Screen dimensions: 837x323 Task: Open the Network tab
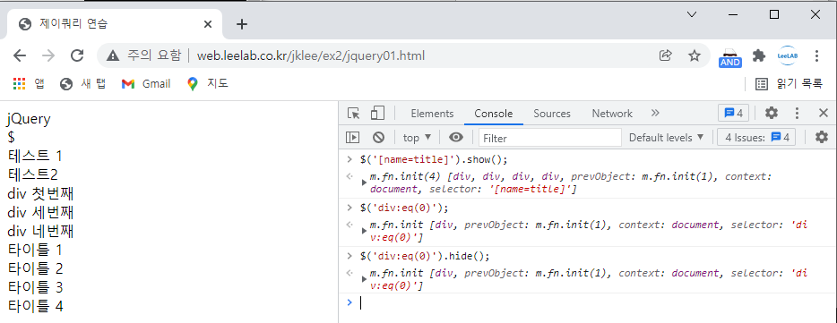point(612,114)
